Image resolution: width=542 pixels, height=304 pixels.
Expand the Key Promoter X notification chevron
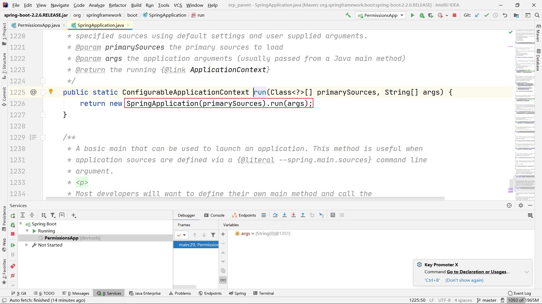[527, 272]
